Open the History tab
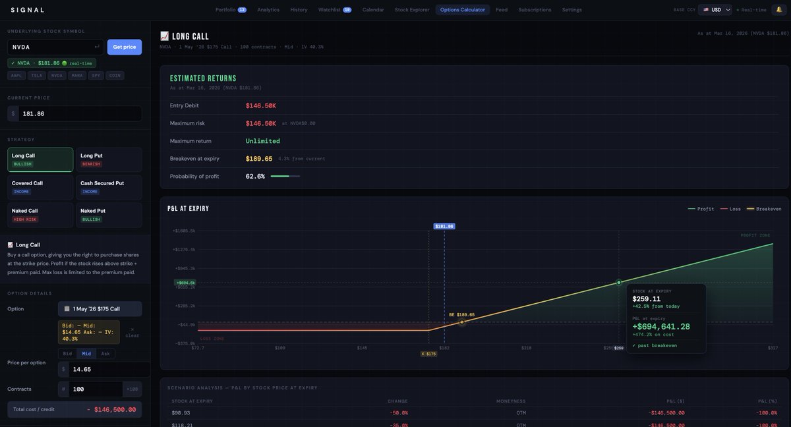The image size is (791, 427). tap(299, 10)
